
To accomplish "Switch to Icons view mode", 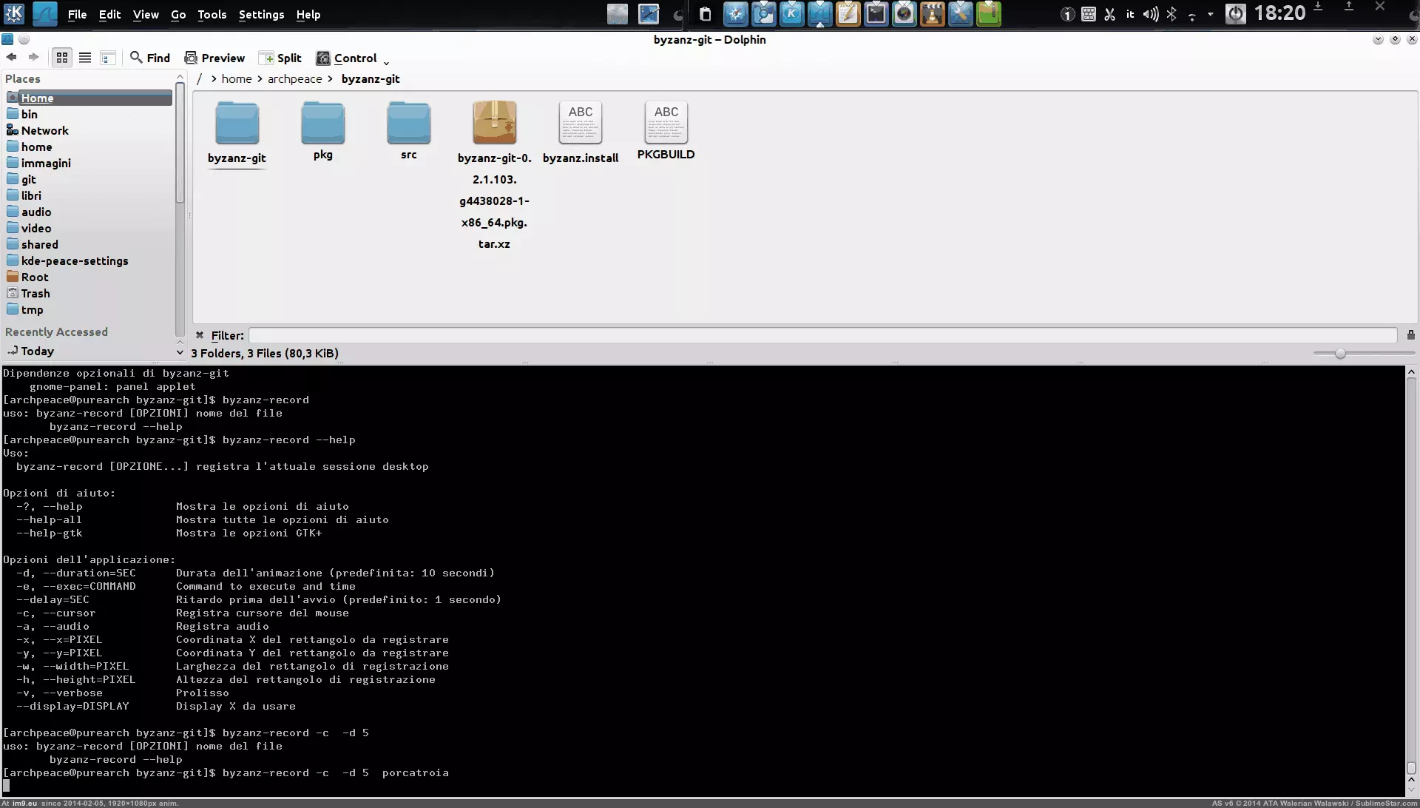I will click(62, 58).
